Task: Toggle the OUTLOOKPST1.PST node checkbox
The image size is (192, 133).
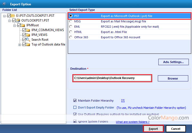Action: pyautogui.click(x=14, y=20)
